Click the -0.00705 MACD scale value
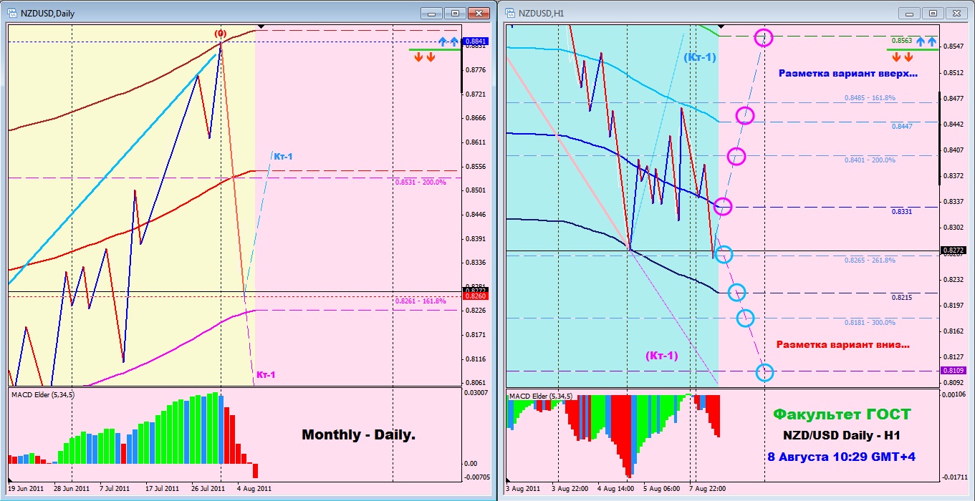Viewport: 975px width, 501px height. point(476,476)
